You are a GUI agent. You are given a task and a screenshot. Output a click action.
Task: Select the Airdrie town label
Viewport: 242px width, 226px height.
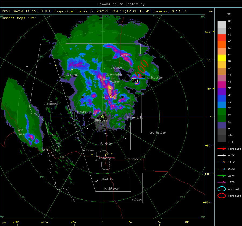pos(106,144)
